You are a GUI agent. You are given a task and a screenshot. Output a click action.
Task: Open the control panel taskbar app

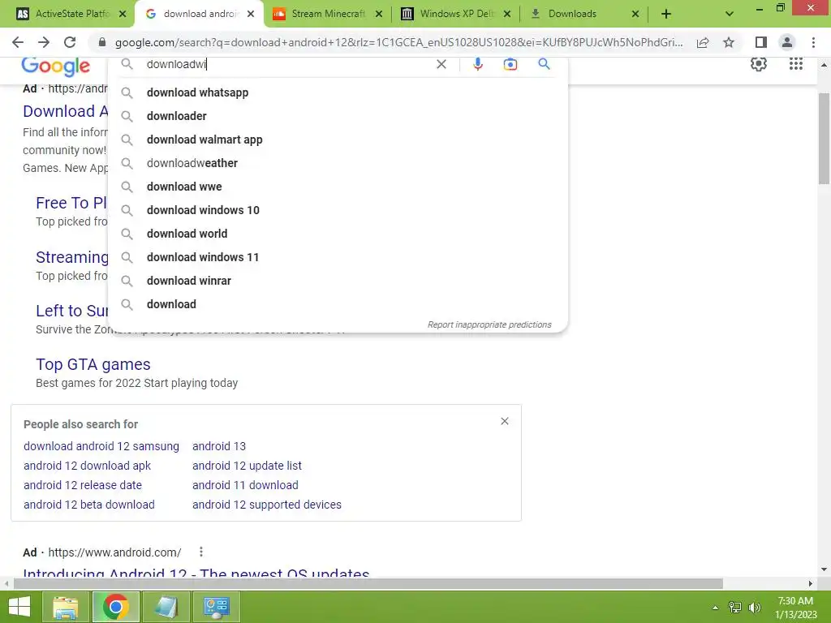click(x=216, y=607)
